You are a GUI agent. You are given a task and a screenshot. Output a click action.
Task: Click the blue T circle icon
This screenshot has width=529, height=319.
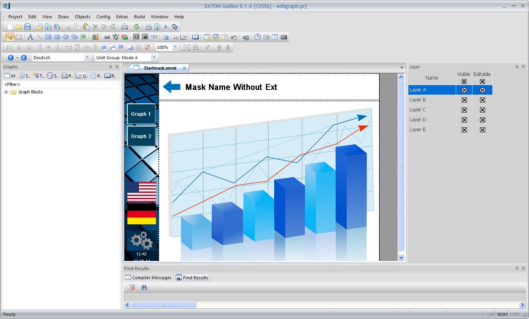click(x=11, y=58)
